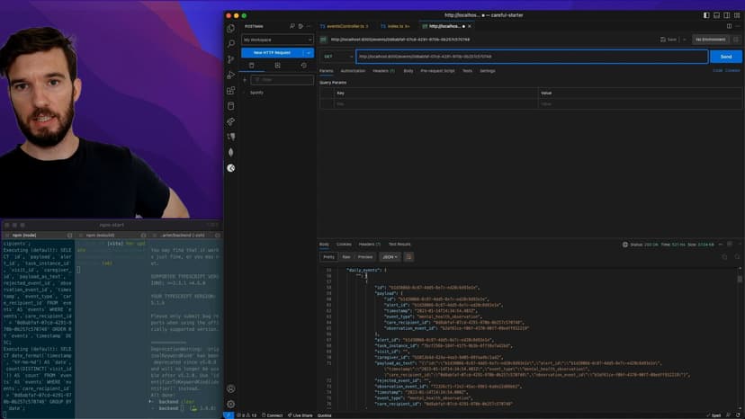745x419 pixels.
Task: Open the Search icon in activity bar
Action: click(x=231, y=43)
